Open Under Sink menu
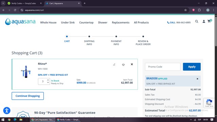The image size is (217, 122). [68, 22]
